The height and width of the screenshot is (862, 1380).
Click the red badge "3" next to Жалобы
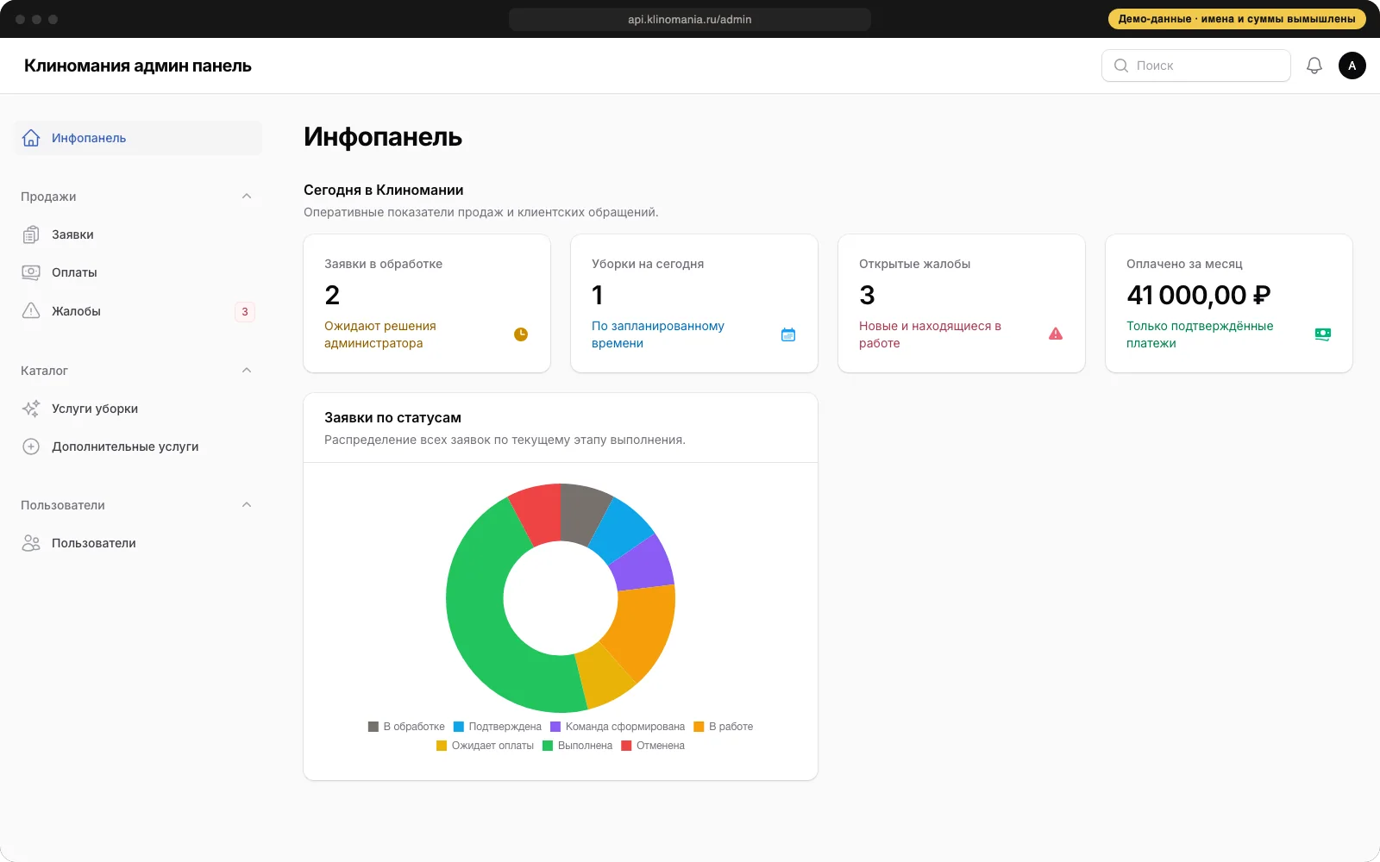click(x=245, y=312)
